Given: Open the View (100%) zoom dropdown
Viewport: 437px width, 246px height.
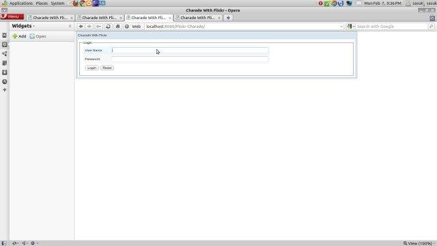Looking at the screenshot, I should coord(419,243).
